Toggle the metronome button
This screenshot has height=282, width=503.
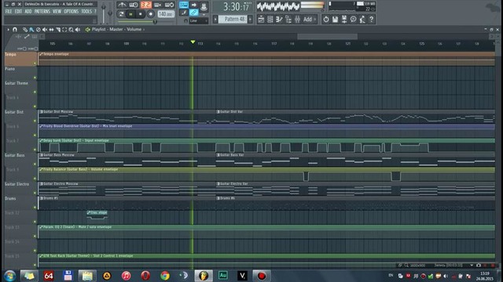[x=122, y=5]
